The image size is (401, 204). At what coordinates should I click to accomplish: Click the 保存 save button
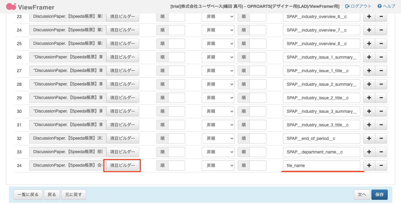(x=379, y=195)
